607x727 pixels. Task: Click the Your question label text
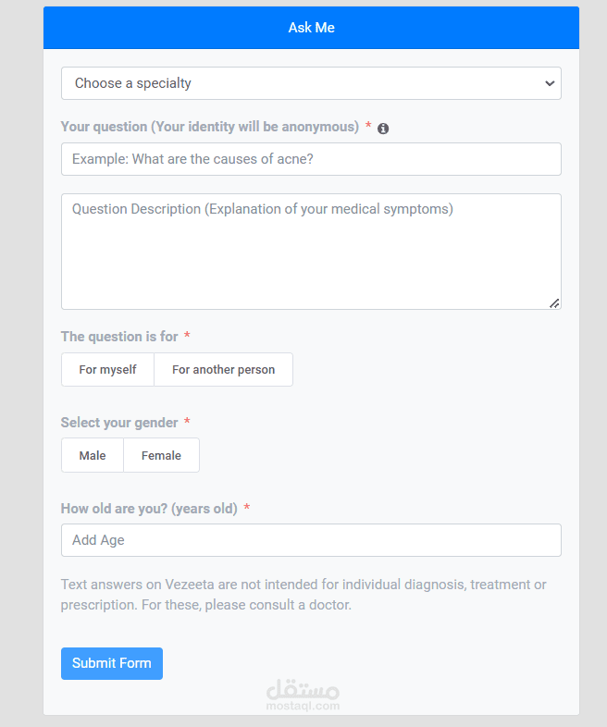point(209,127)
